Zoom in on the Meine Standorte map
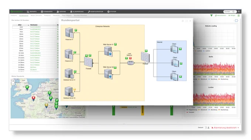Viewport: 251px width, 140px height. tap(13, 81)
